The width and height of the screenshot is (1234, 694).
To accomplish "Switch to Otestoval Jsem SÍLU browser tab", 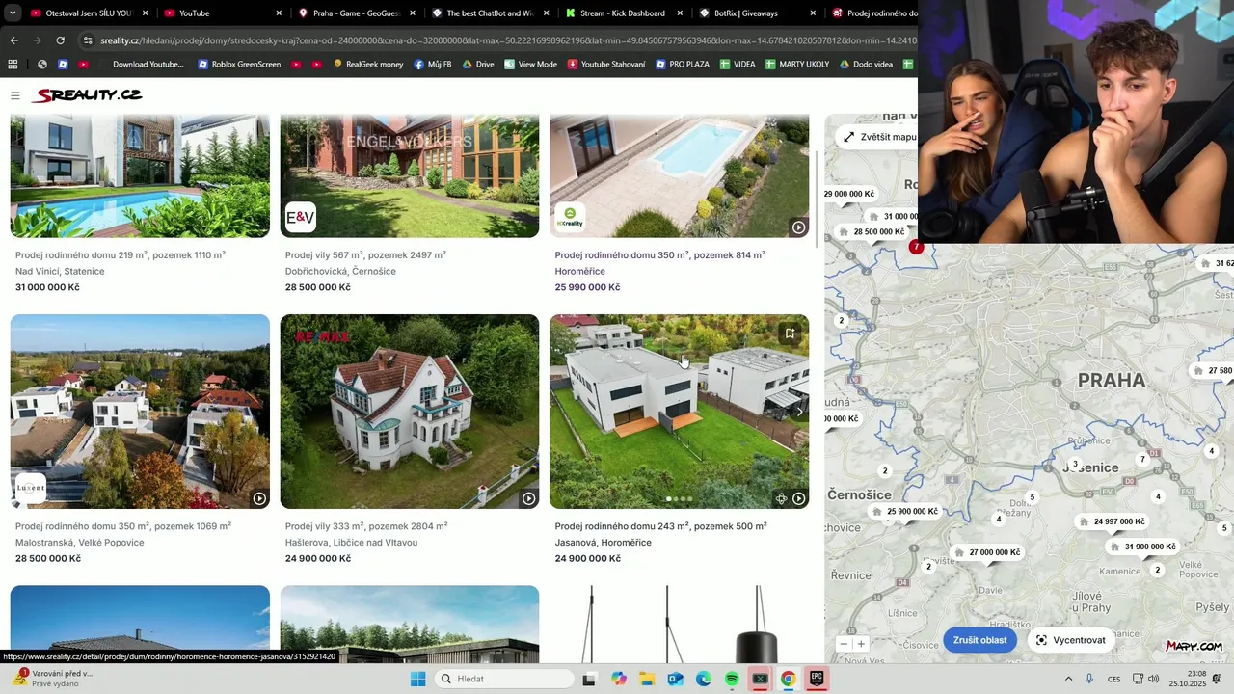I will (x=89, y=13).
